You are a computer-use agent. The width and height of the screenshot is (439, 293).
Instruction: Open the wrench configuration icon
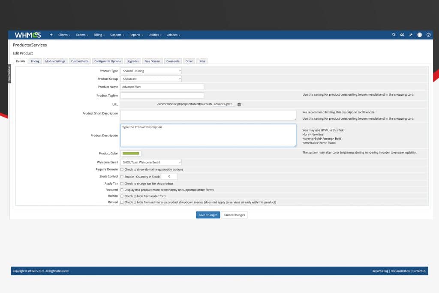pos(411,35)
